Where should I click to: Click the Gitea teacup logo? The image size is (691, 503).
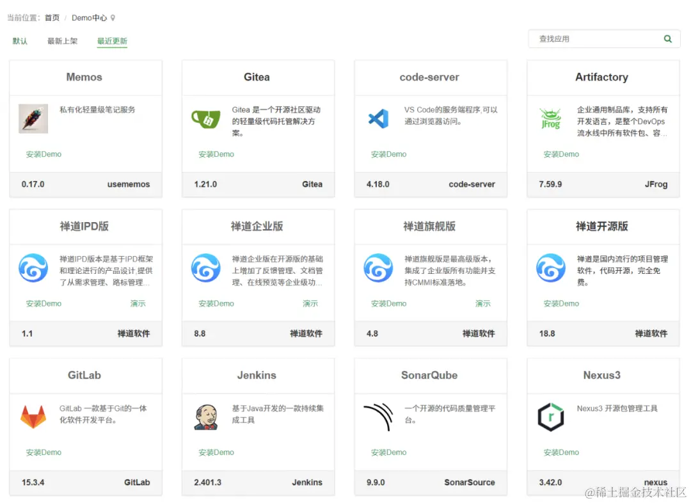(x=205, y=118)
